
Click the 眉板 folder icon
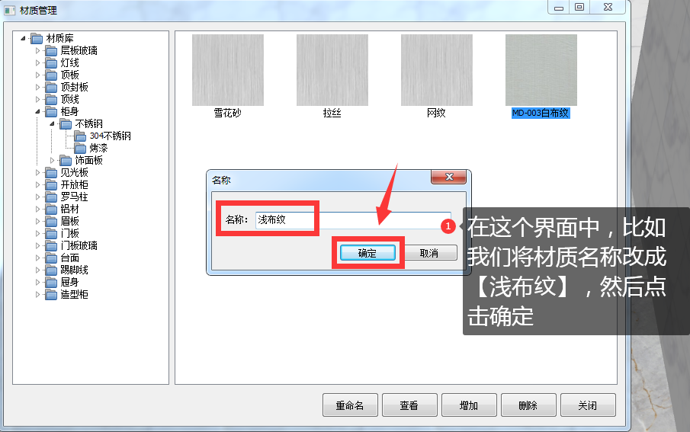51,221
